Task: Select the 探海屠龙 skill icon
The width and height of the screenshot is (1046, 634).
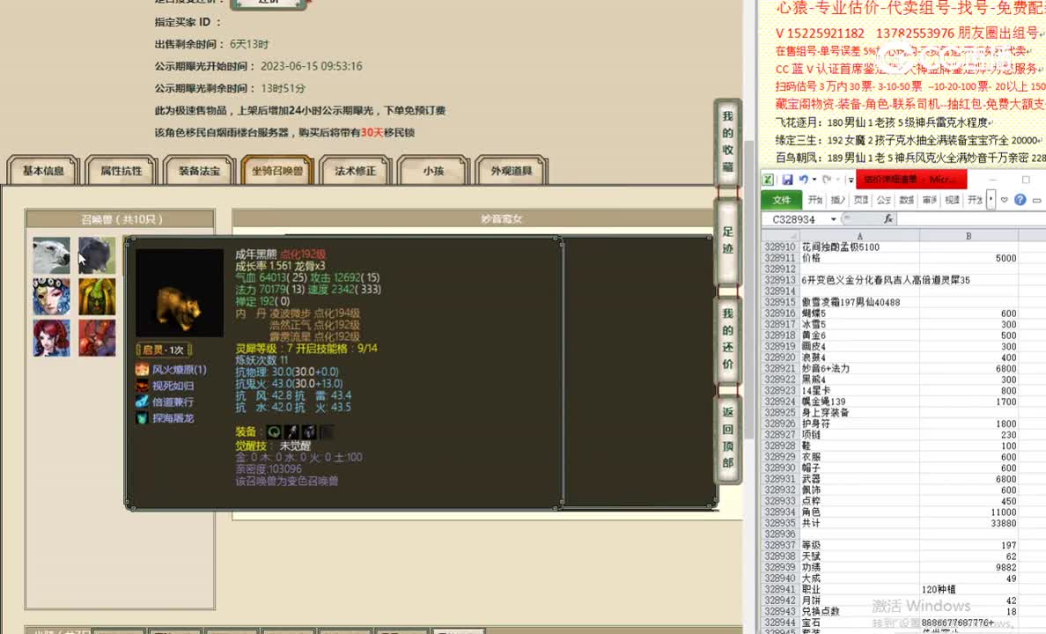Action: pyautogui.click(x=142, y=417)
